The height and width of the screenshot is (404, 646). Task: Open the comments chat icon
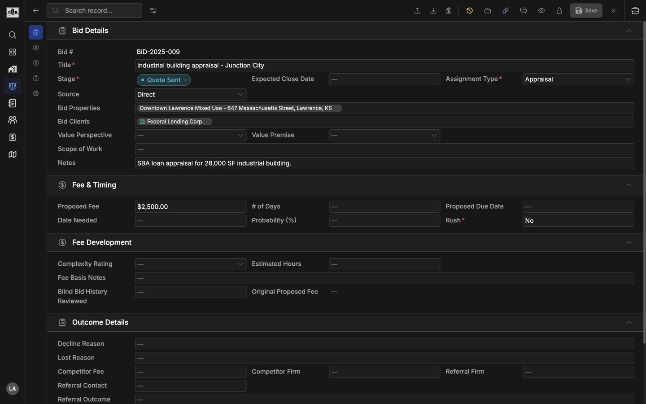click(524, 11)
